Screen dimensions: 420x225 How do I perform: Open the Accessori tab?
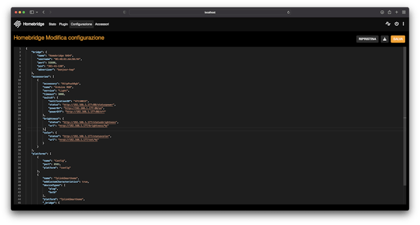(102, 24)
